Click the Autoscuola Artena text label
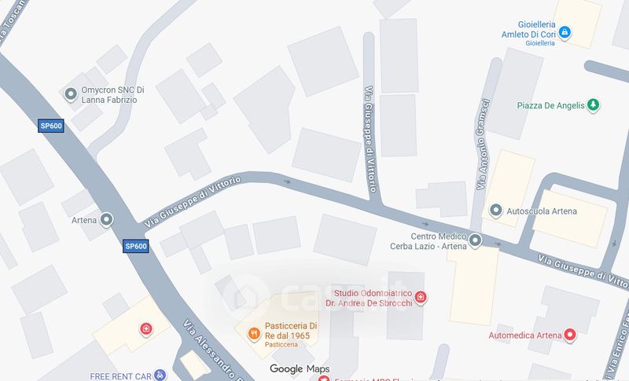The width and height of the screenshot is (629, 381). (x=542, y=211)
